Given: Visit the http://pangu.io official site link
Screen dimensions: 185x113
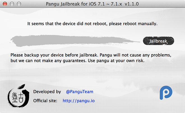Looking at the screenshot, I should (78, 101).
